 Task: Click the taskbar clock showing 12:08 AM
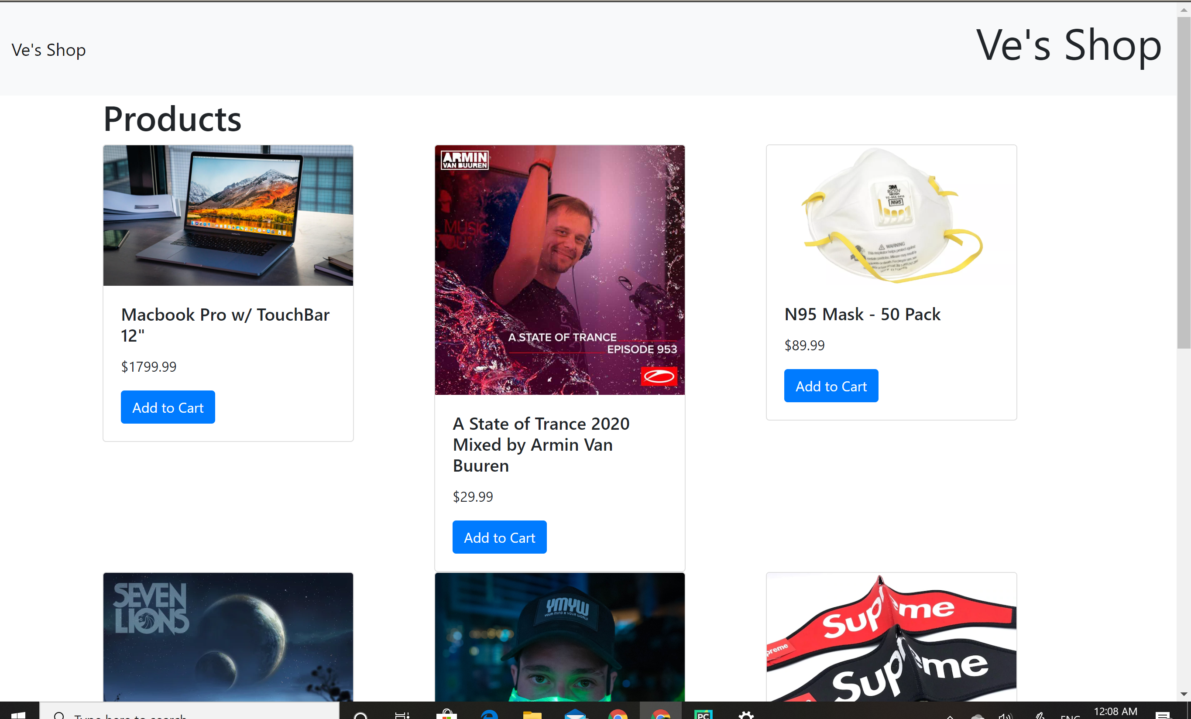1115,712
